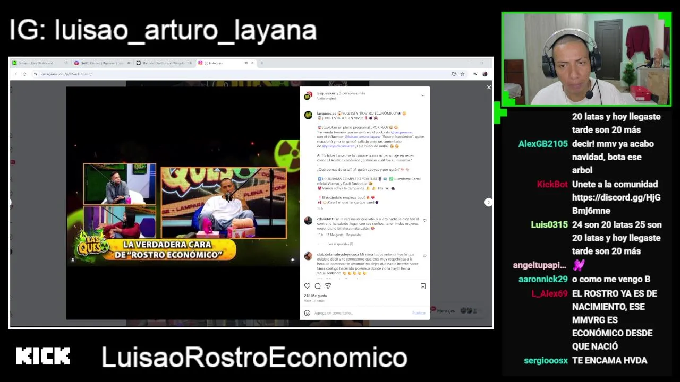Close the Instagram tab
This screenshot has height=382, width=680.
tap(252, 63)
